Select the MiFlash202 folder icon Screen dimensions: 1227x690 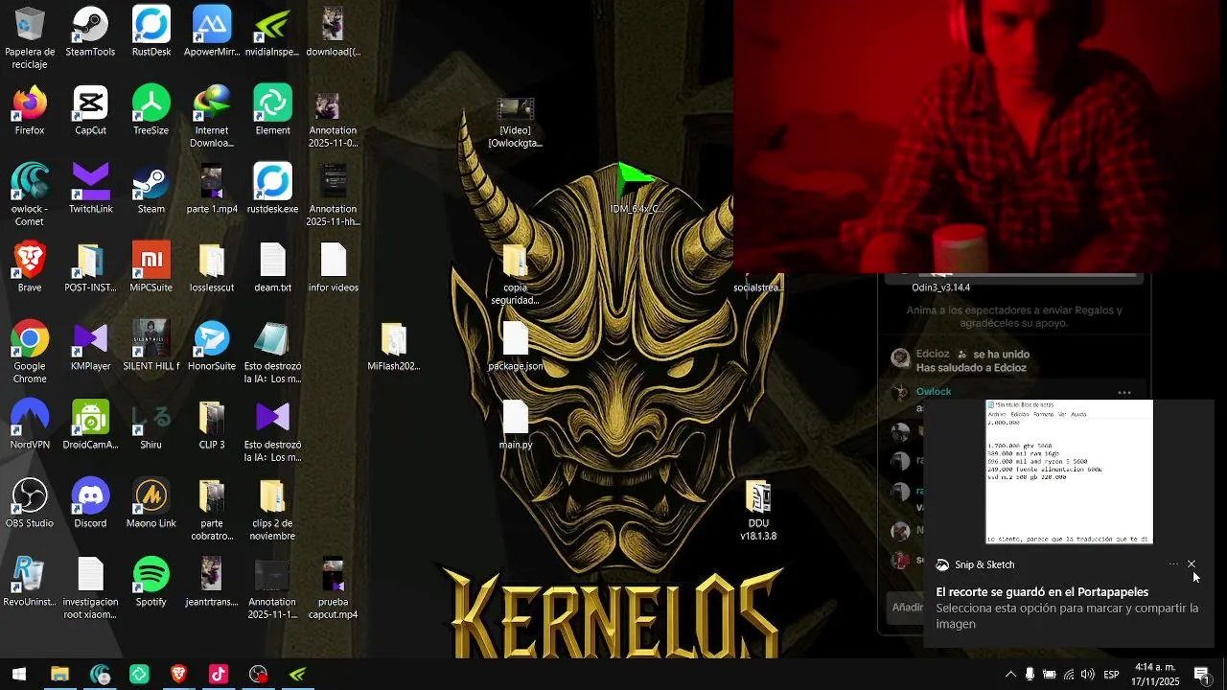point(394,346)
